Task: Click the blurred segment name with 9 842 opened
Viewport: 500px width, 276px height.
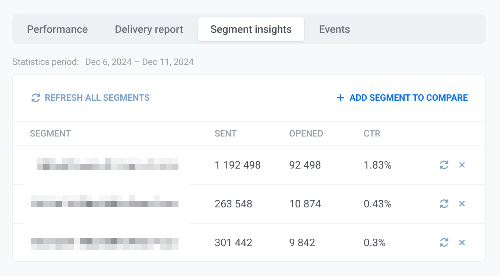Action: coord(102,244)
